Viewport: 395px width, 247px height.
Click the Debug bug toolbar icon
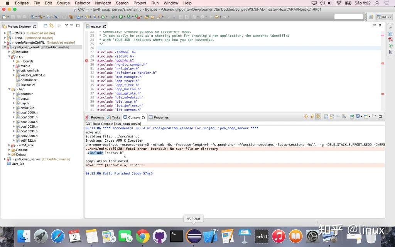[x=113, y=17]
